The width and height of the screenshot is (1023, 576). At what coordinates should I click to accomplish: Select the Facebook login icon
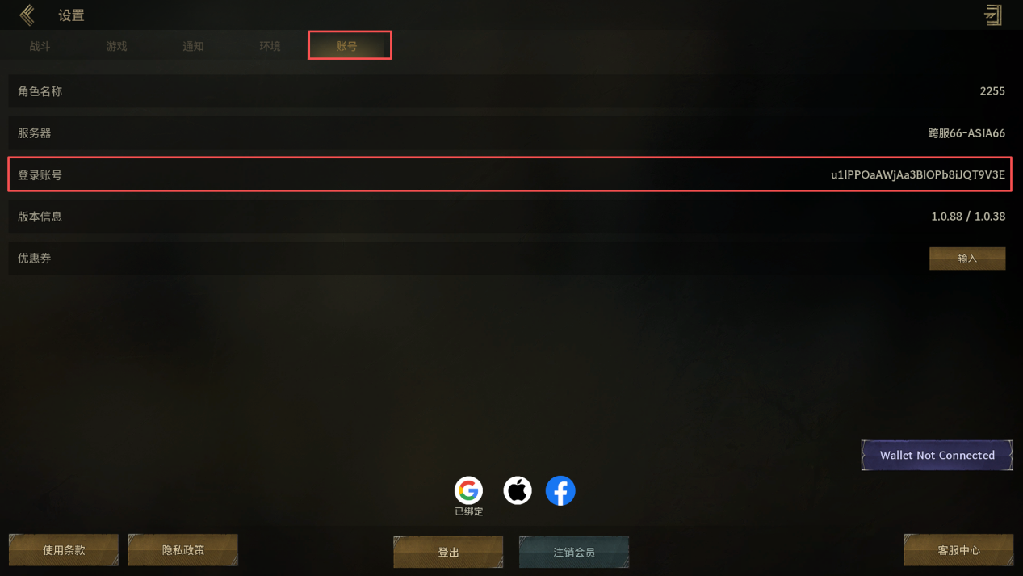560,490
